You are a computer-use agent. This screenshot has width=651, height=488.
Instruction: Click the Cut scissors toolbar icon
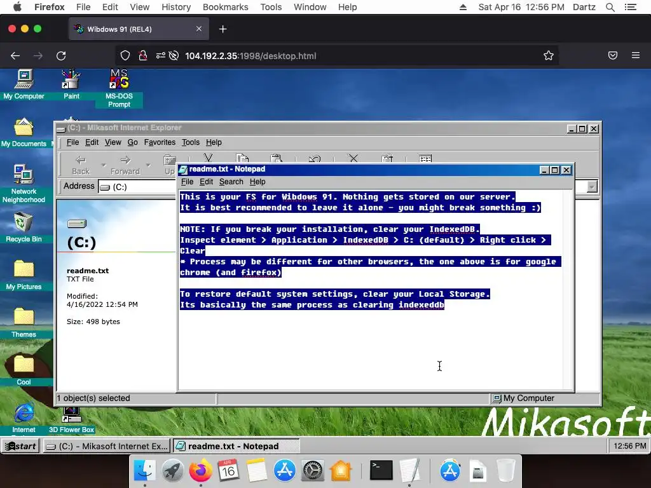point(208,158)
